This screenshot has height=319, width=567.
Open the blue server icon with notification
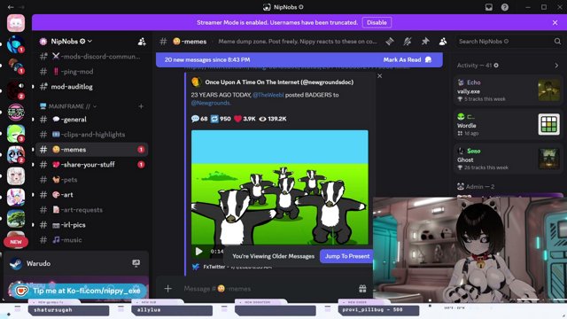tap(16, 45)
